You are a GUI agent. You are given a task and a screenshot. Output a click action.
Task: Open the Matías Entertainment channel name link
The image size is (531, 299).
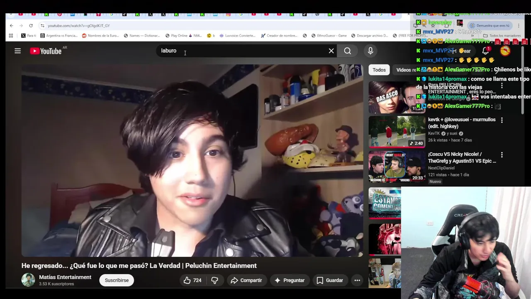65,277
